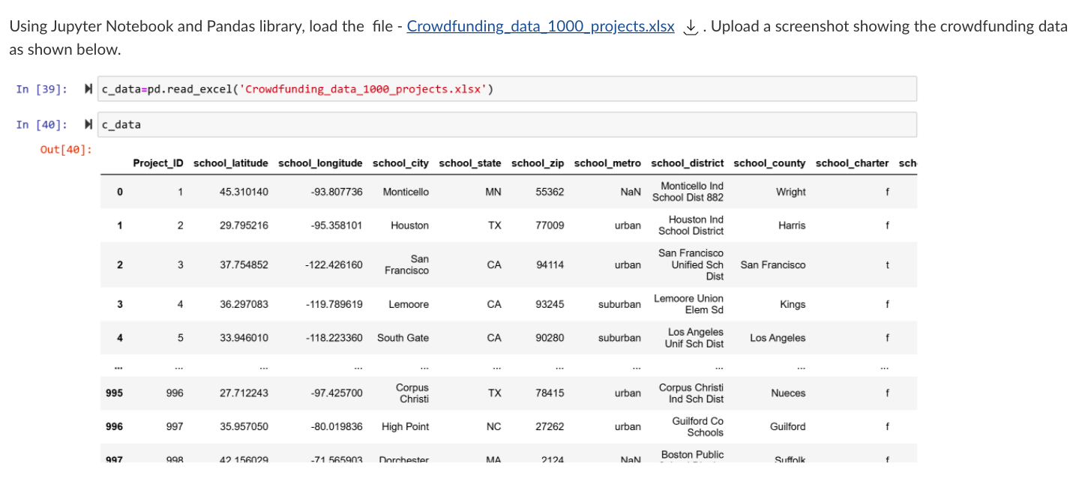Click the Wright county cell
The image size is (1076, 481).
click(x=791, y=192)
